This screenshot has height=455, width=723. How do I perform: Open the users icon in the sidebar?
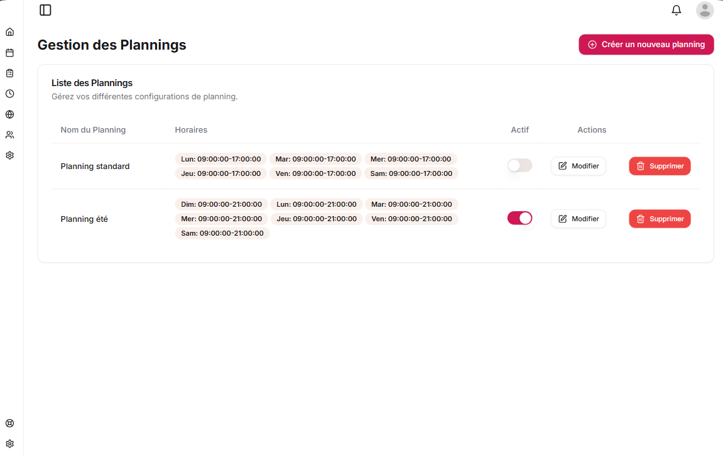point(9,134)
